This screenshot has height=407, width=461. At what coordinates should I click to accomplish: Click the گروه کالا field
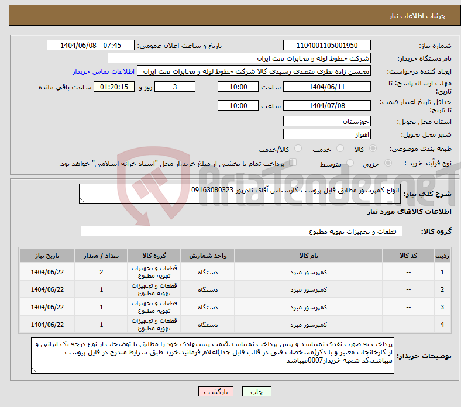click(242, 231)
